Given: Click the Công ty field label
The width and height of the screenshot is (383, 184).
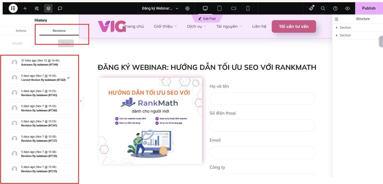Looking at the screenshot, I should (217, 168).
